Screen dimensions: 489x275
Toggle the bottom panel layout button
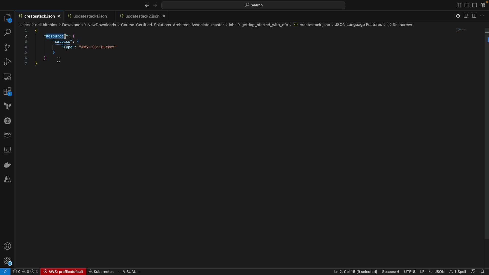tap(467, 5)
